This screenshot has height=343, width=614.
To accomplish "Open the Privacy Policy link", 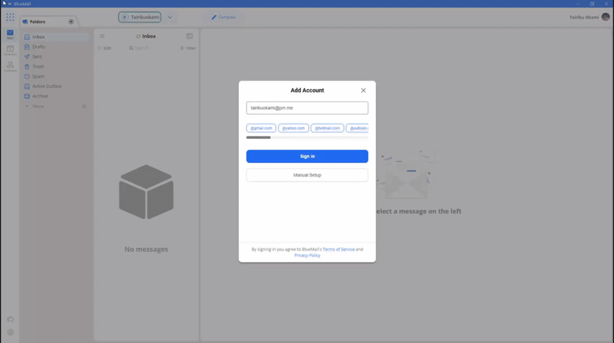I will pyautogui.click(x=307, y=255).
